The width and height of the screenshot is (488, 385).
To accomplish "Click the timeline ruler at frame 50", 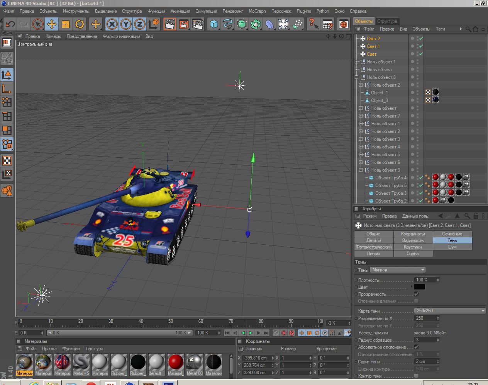I will tap(171, 321).
